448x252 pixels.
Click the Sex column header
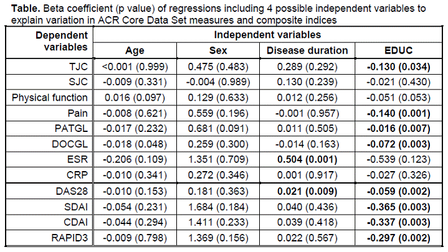pyautogui.click(x=218, y=52)
